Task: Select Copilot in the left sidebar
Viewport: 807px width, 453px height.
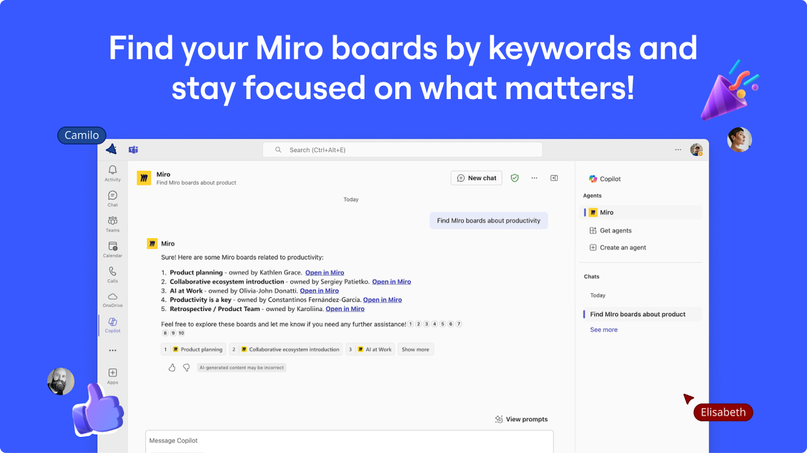Action: [112, 324]
